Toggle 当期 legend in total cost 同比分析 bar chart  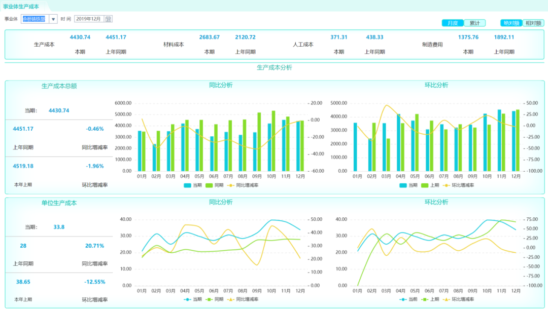coord(193,185)
